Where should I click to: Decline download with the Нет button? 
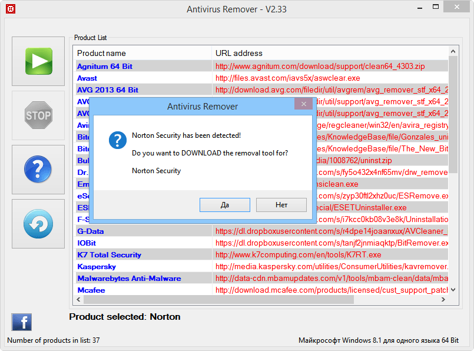(281, 205)
